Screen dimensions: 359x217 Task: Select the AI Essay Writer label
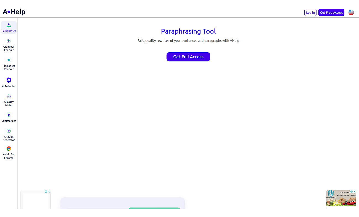coord(9,104)
